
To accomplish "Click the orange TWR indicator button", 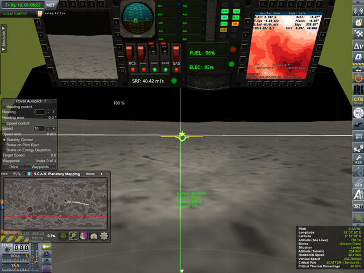I will (235, 24).
